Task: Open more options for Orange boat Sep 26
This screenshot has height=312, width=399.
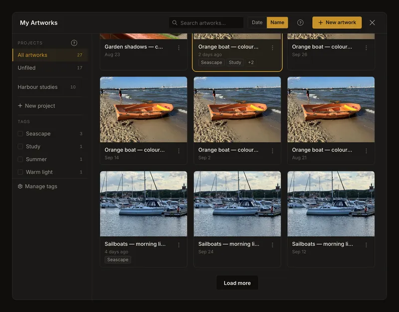Action: tap(366, 47)
